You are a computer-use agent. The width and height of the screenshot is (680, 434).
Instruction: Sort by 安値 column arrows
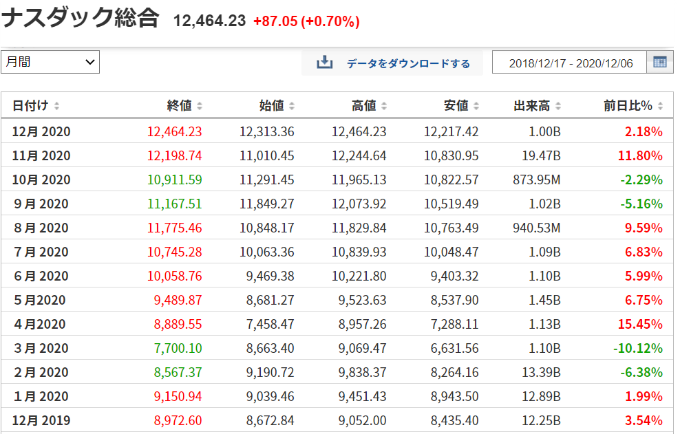tap(476, 106)
